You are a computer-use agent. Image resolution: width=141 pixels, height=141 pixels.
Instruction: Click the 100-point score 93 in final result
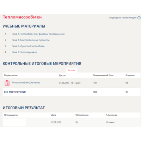coord(76,122)
